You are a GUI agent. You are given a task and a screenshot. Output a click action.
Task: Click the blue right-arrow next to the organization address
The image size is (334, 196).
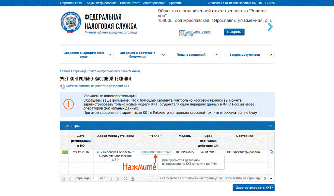pos(270,27)
